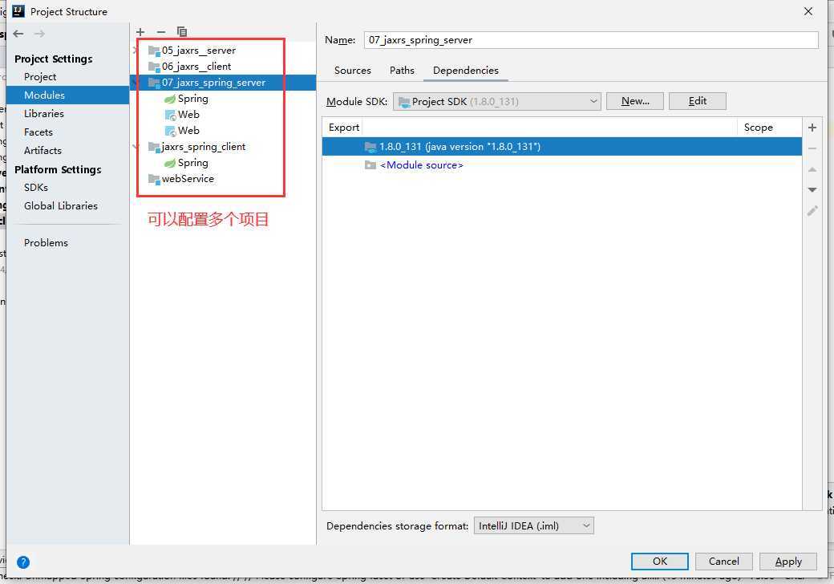834x584 pixels.
Task: Click the Scope column header
Action: [x=758, y=128]
